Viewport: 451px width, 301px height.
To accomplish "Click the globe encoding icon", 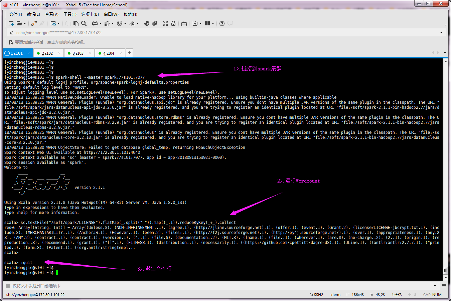I will coord(120,23).
